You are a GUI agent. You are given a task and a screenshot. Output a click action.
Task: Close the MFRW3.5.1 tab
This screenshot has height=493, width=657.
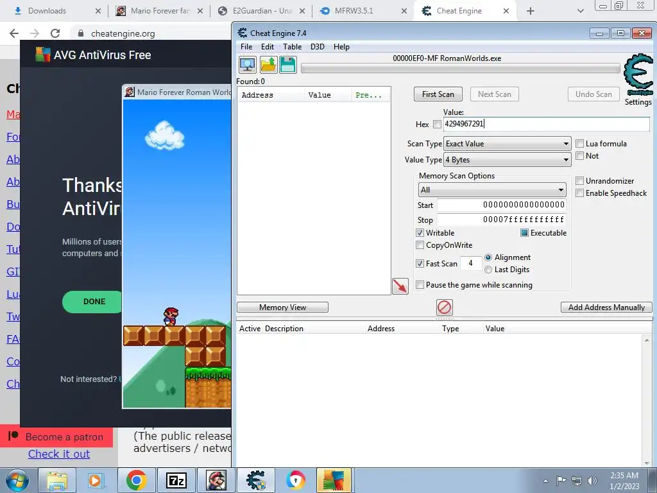(404, 11)
